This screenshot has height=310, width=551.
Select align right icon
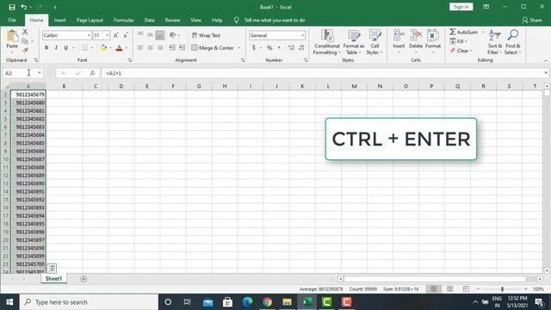(x=160, y=48)
